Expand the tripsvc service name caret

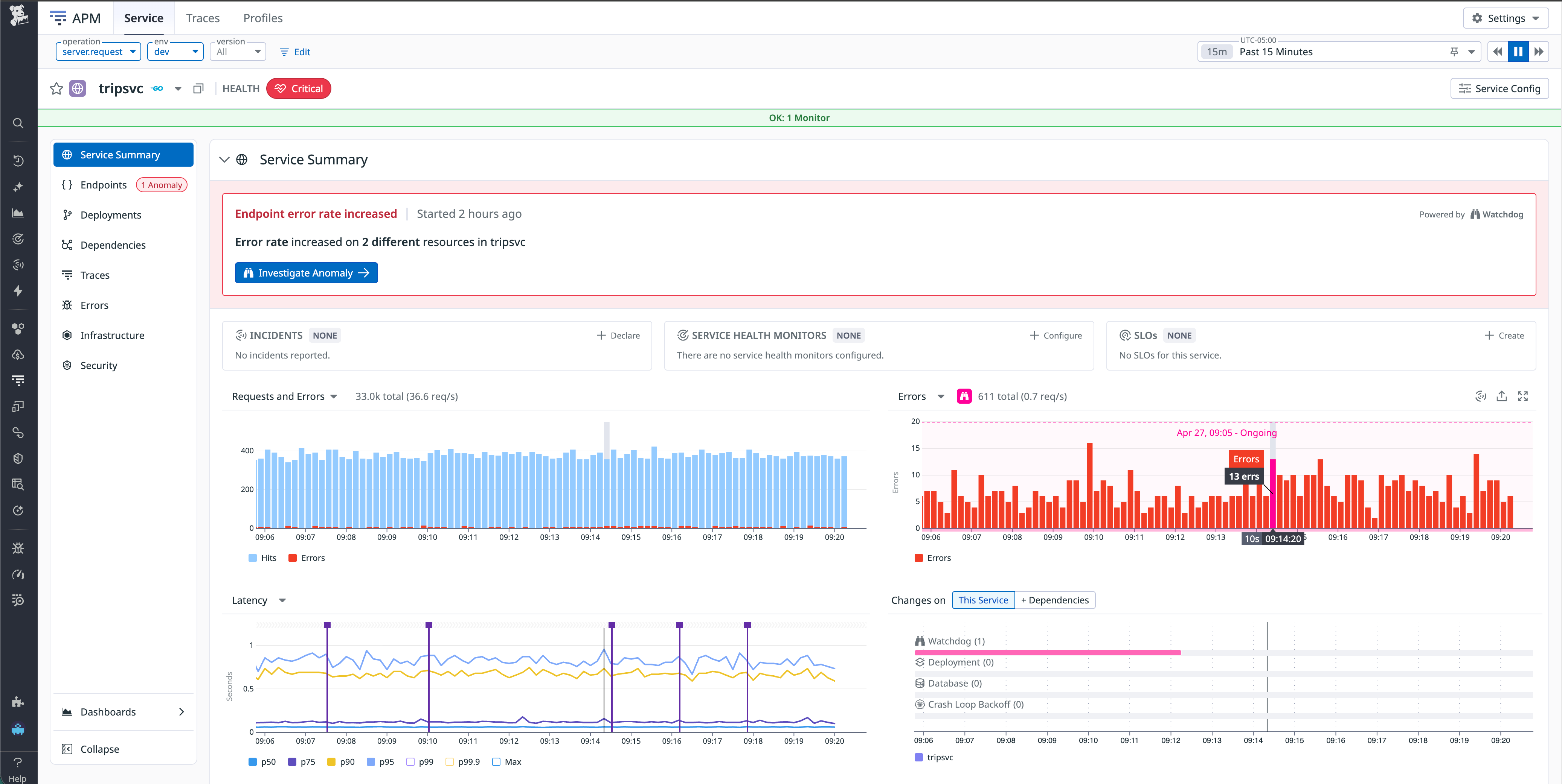(178, 88)
